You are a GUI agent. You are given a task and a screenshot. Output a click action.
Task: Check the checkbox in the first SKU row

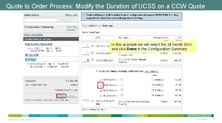[92, 46]
